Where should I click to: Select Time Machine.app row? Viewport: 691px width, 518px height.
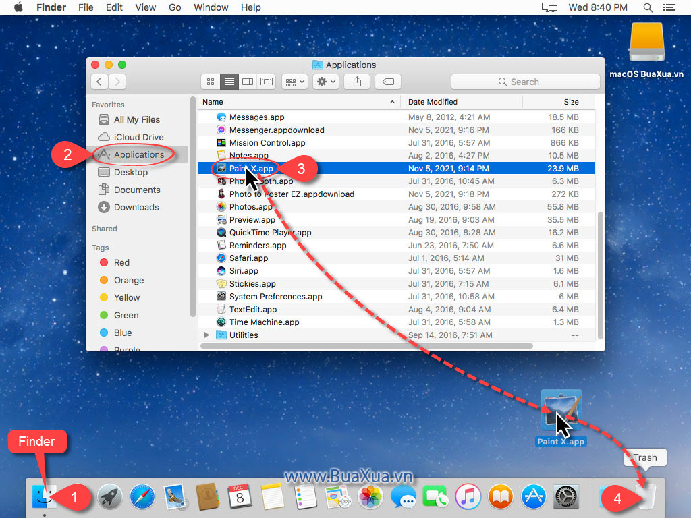(x=397, y=322)
